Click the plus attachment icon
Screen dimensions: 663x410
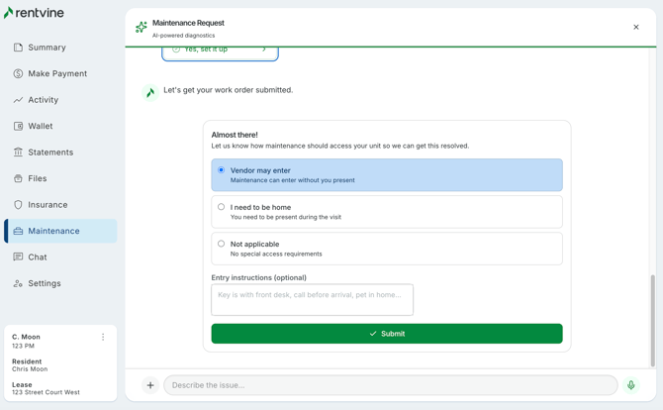click(x=150, y=385)
